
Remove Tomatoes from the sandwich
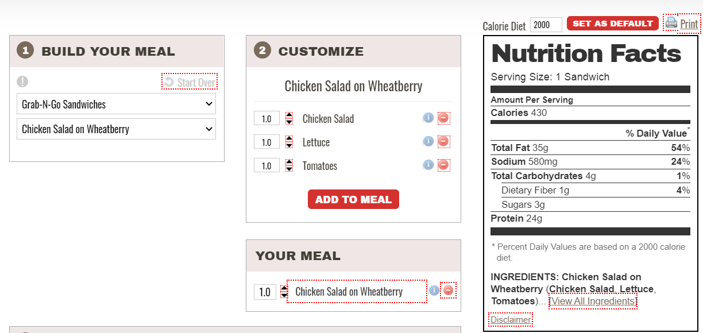443,165
